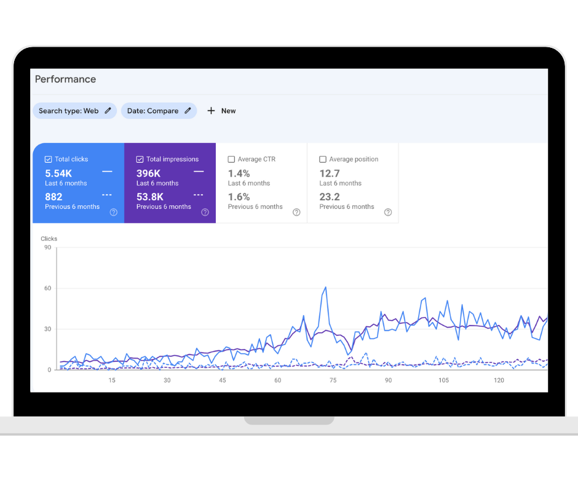Click the 53.8K previous impressions value
The height and width of the screenshot is (484, 578).
(149, 197)
